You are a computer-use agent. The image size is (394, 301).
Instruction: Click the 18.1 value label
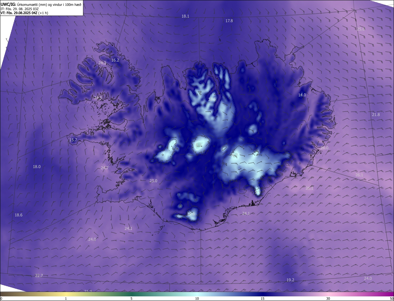[185, 16]
